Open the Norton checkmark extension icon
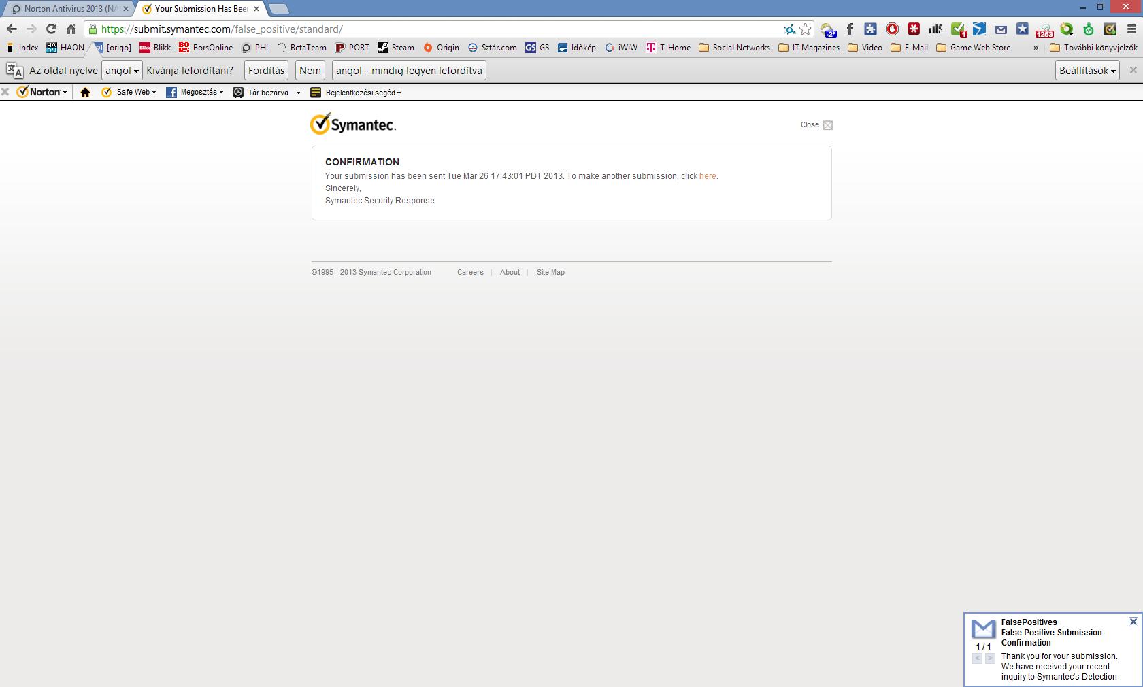The width and height of the screenshot is (1143, 687). click(1110, 29)
